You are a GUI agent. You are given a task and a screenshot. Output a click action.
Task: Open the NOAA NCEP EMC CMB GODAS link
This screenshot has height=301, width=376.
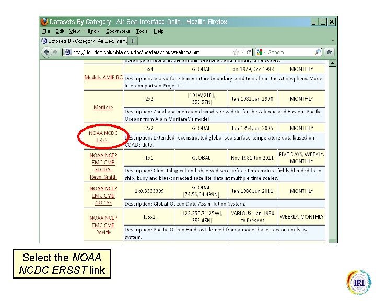pos(103,195)
